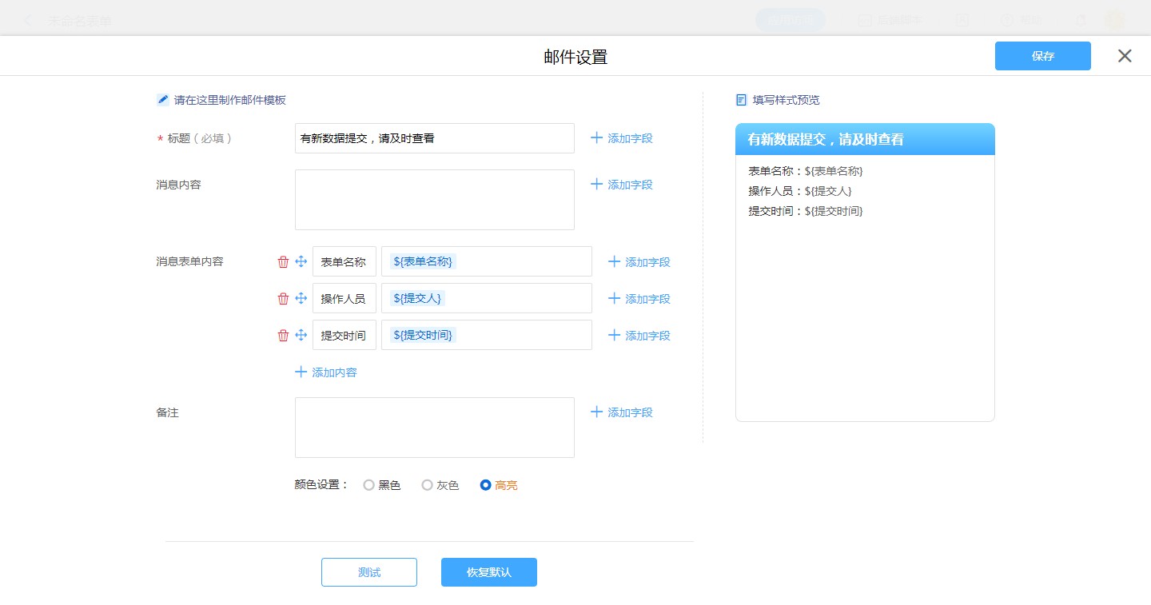Focus the 标题 text input field

coord(434,138)
